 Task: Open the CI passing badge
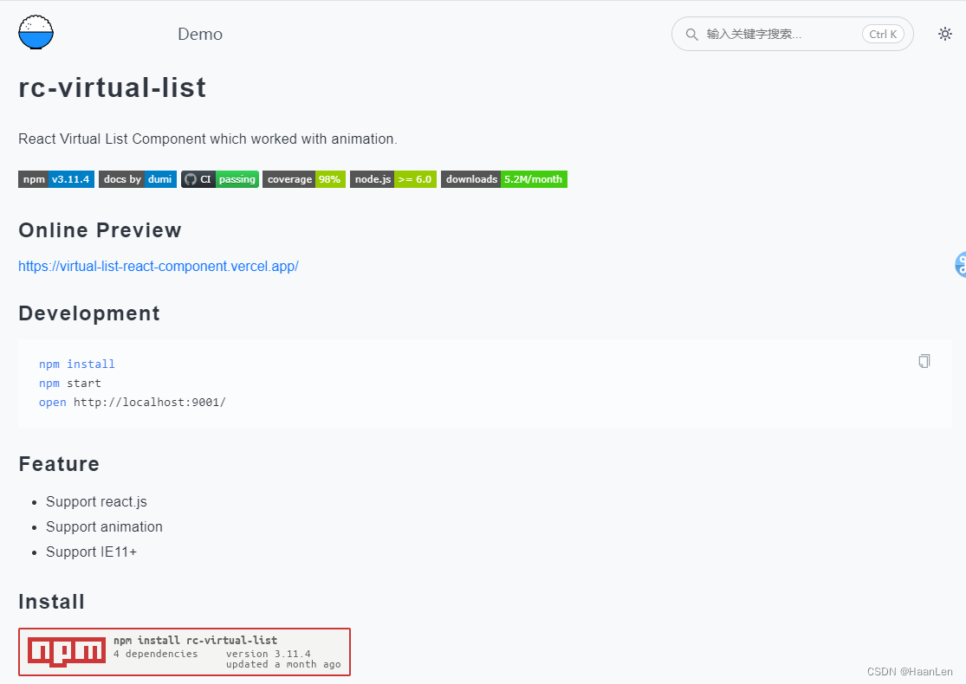click(220, 179)
